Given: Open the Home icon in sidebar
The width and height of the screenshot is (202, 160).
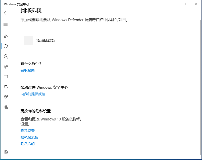Looking at the screenshot, I should click(x=6, y=37).
